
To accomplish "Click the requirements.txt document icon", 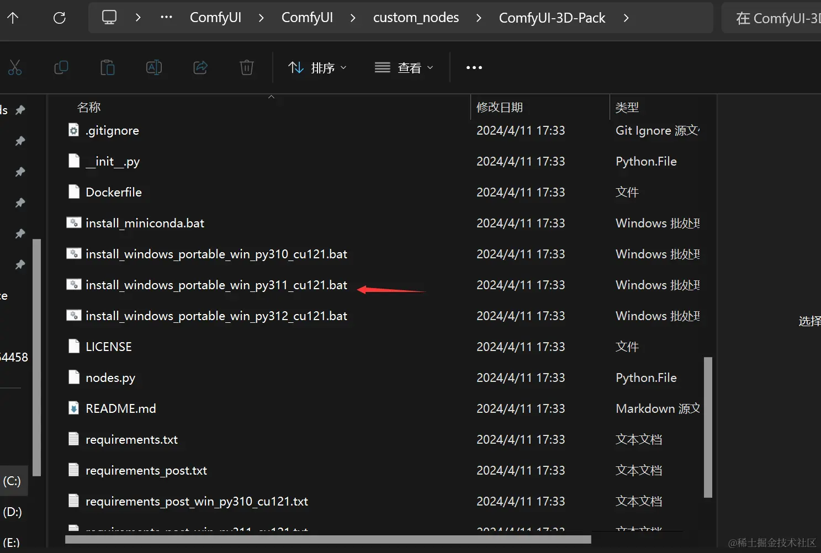I will 74,439.
